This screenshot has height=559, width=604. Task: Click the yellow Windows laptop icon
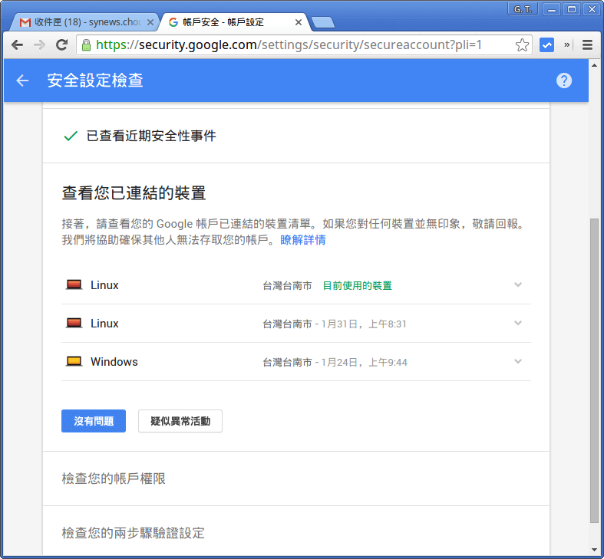click(x=74, y=361)
